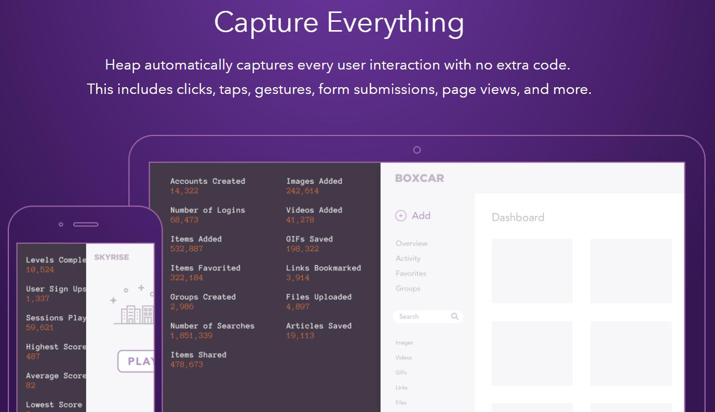The height and width of the screenshot is (412, 715).
Task: Click the phone speaker slot icon
Action: pos(86,225)
